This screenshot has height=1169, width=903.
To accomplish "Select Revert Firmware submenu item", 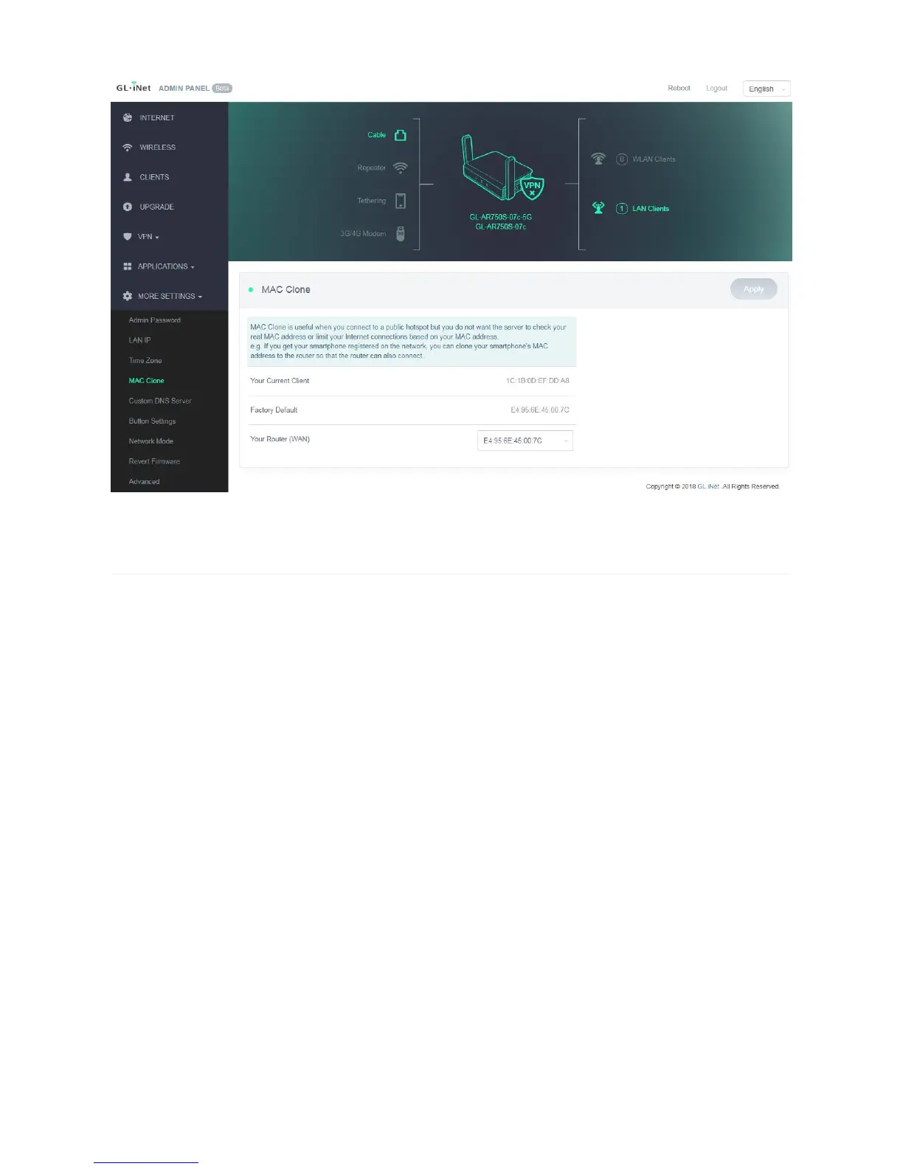I will point(154,461).
